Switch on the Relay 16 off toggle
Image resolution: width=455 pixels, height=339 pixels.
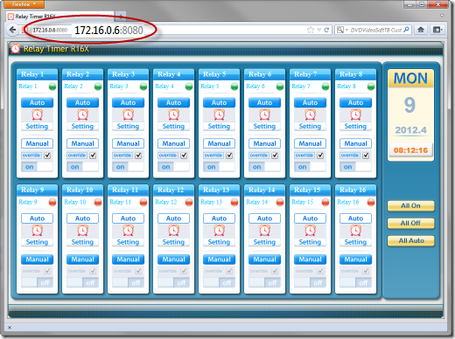click(x=355, y=283)
